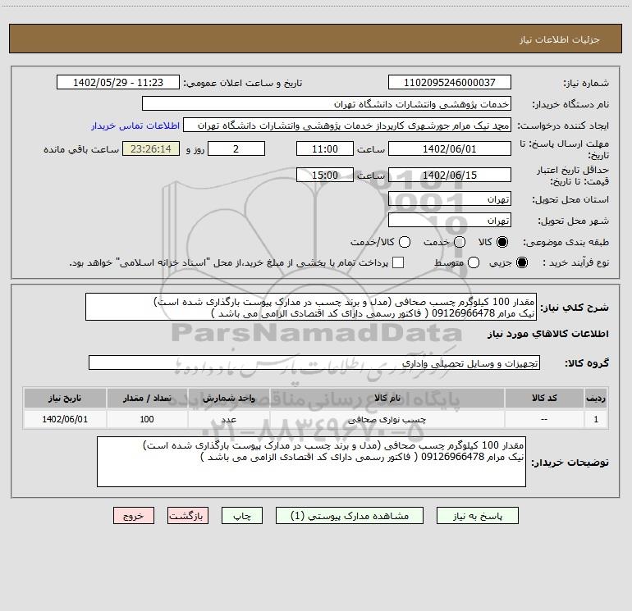Screen dimensions: 632x611
Task: Click the validity time 15:00 field
Action: 325,176
